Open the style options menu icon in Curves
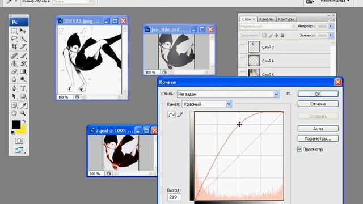The image size is (363, 204). coord(289,93)
